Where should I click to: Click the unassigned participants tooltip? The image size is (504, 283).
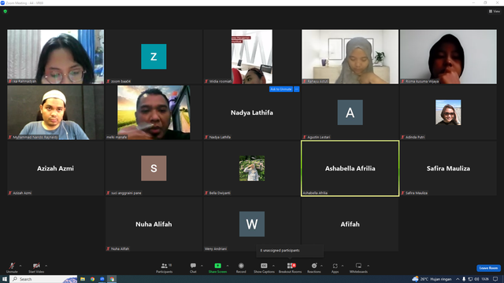[290, 251]
